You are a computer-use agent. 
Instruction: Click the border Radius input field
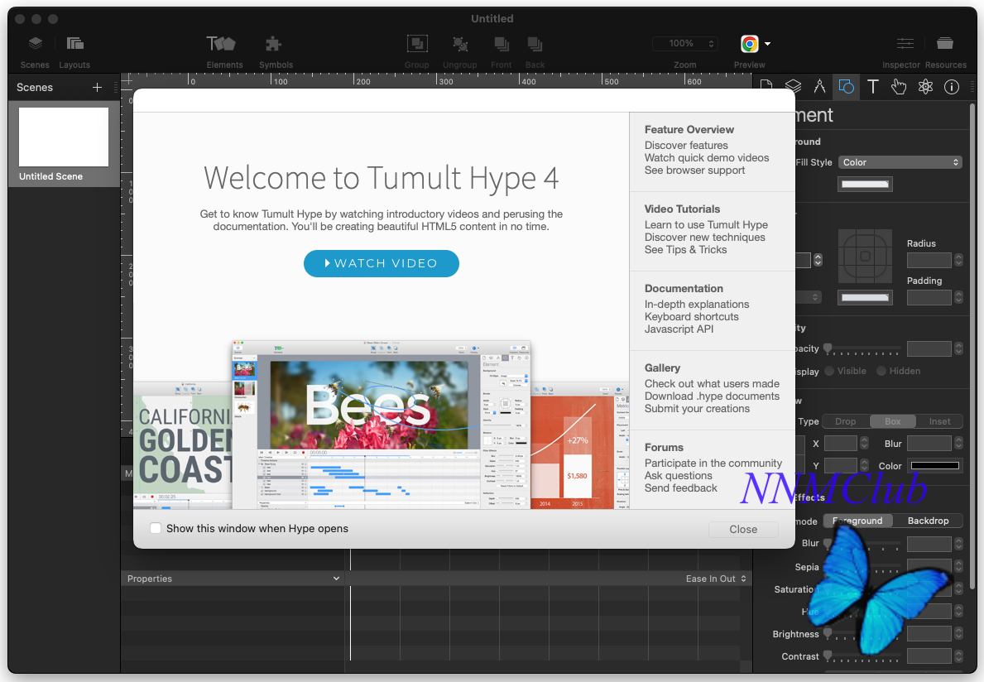click(929, 260)
